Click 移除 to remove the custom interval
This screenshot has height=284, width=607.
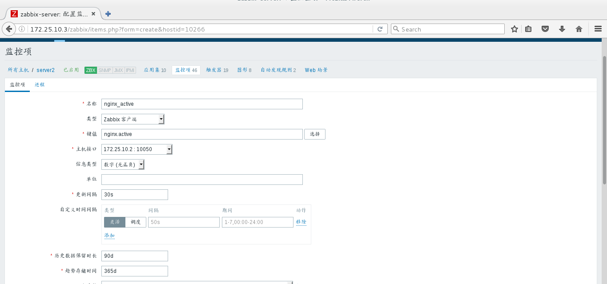click(x=301, y=222)
